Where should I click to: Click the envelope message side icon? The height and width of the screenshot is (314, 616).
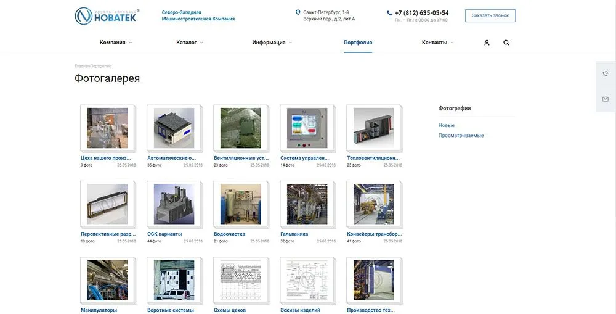(606, 99)
